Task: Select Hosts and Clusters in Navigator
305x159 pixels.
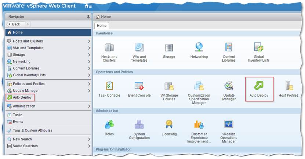Action: 48,41
